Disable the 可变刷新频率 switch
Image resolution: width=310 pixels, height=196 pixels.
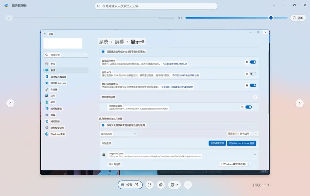pyautogui.click(x=249, y=107)
